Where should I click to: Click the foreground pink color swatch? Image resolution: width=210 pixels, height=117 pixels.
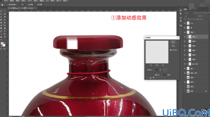coord(2,43)
